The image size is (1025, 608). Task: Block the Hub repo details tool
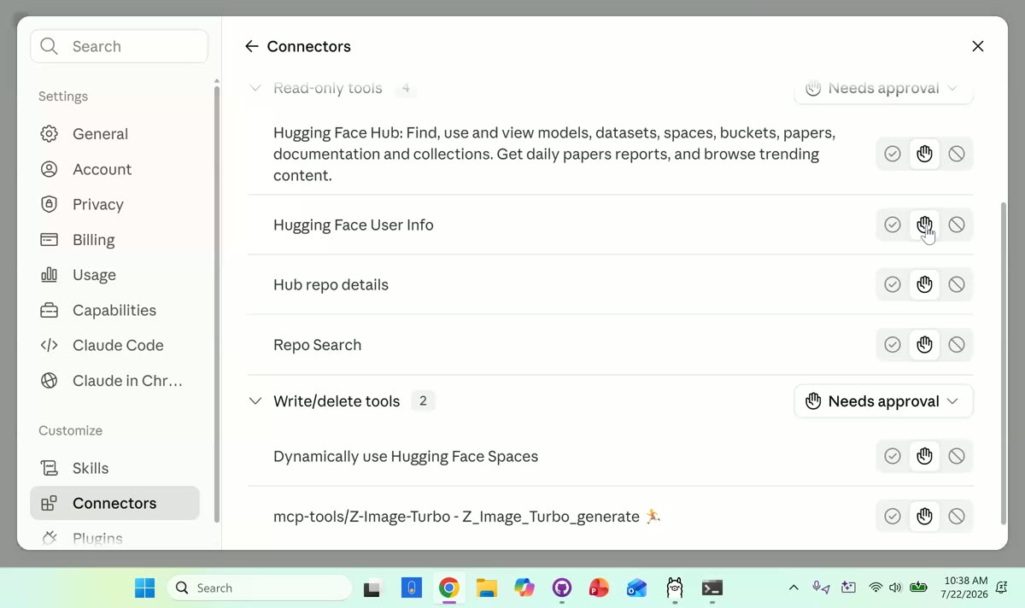pos(957,284)
